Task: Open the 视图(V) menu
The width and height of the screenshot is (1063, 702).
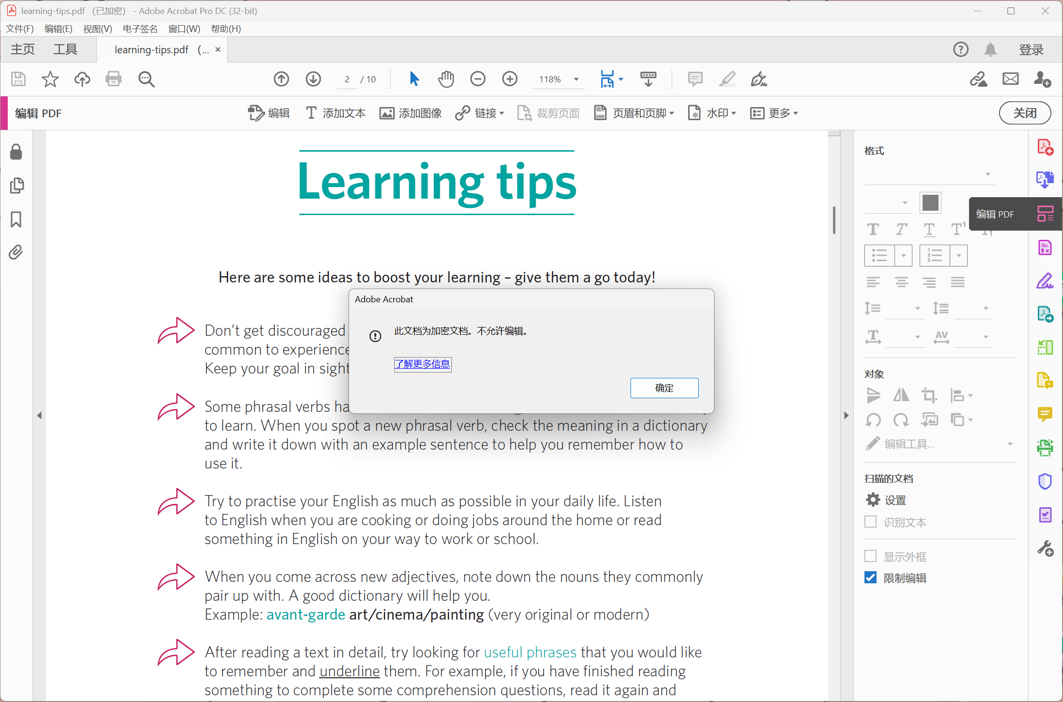Action: [x=97, y=29]
